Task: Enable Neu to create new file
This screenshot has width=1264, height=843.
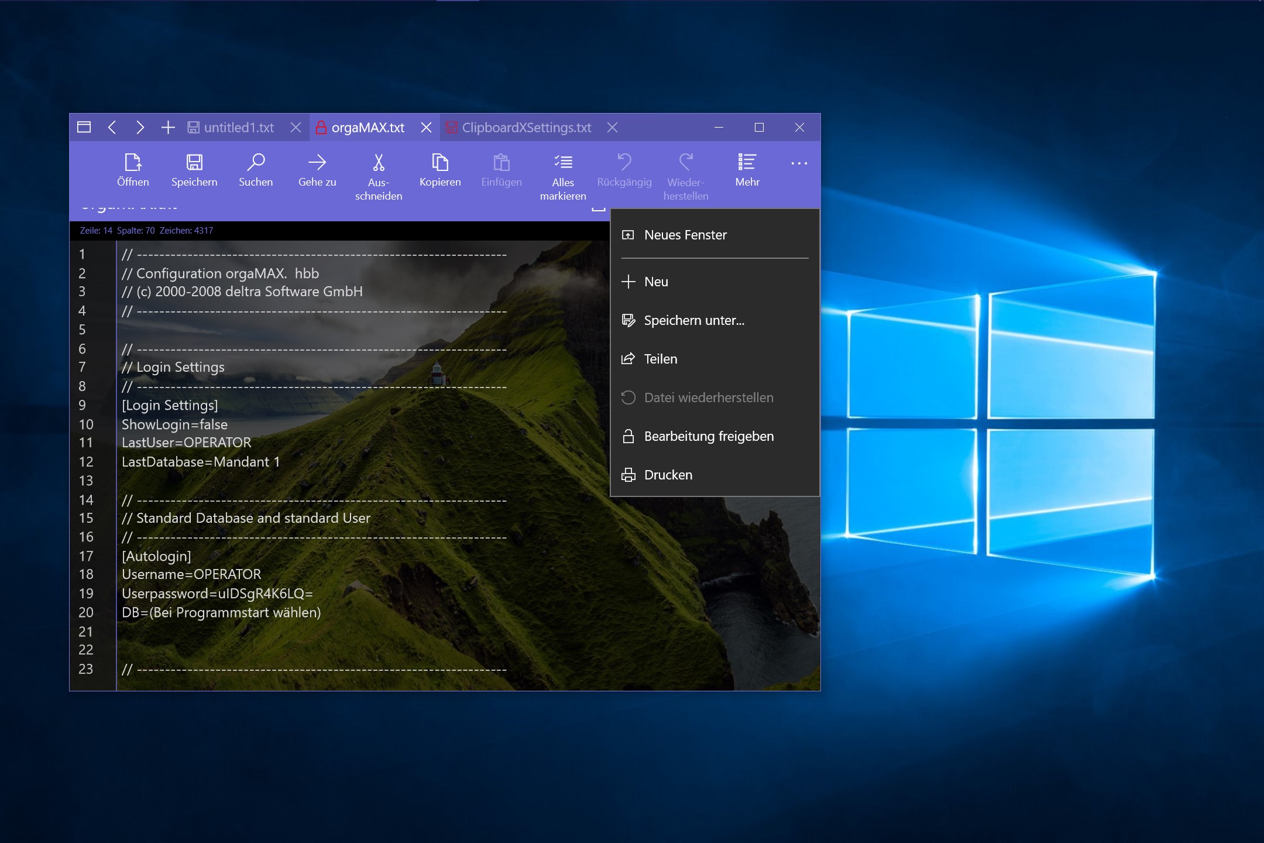Action: click(x=655, y=279)
